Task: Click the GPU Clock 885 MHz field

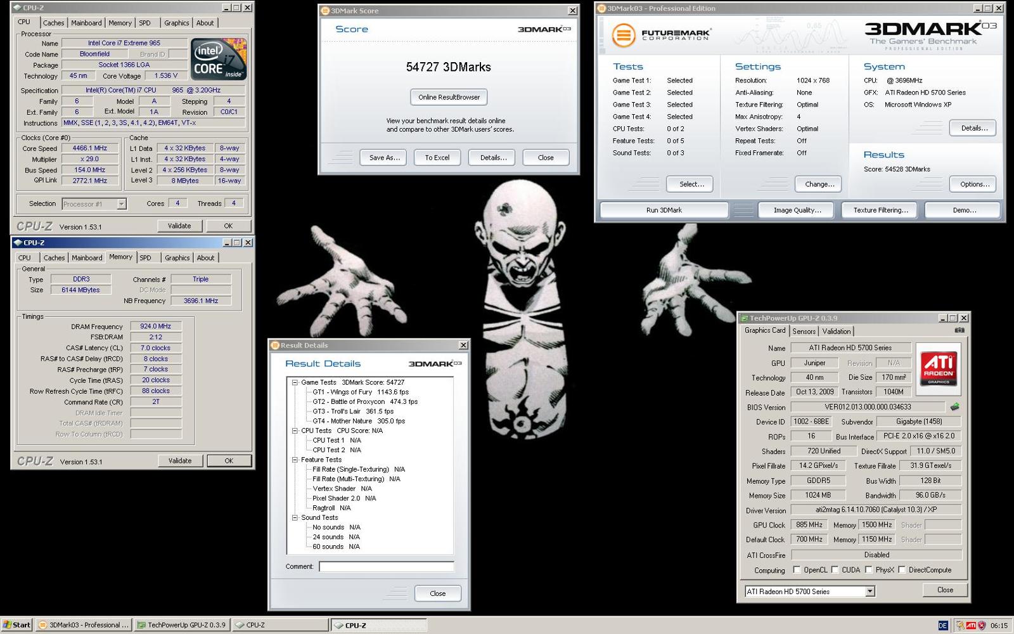Action: [x=809, y=525]
